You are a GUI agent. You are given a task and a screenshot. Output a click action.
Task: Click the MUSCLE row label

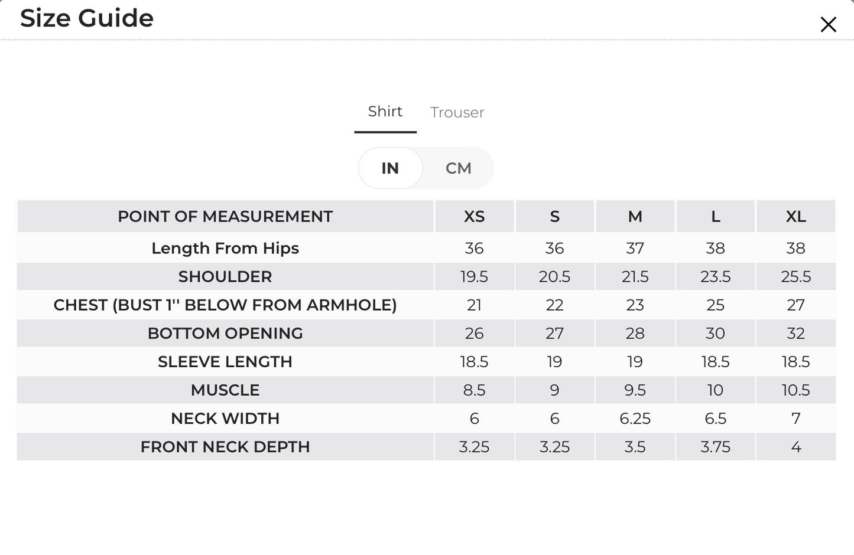click(225, 390)
